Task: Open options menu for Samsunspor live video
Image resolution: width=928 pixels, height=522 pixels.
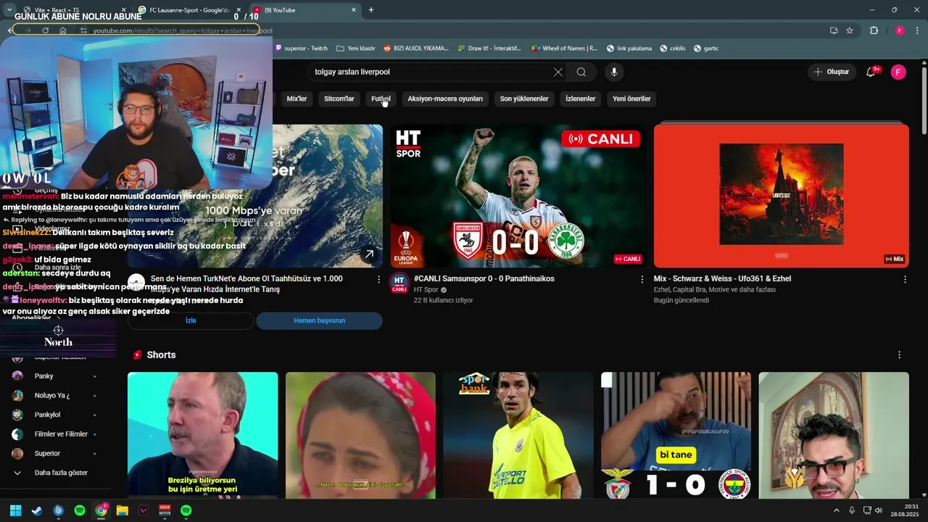Action: click(x=642, y=279)
